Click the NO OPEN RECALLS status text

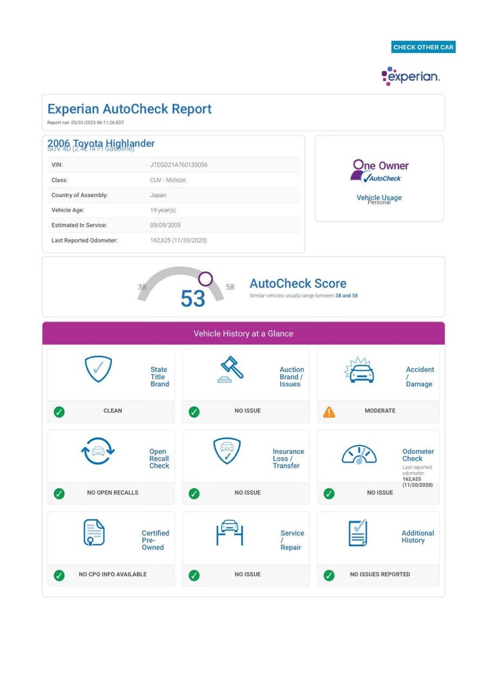click(x=113, y=493)
